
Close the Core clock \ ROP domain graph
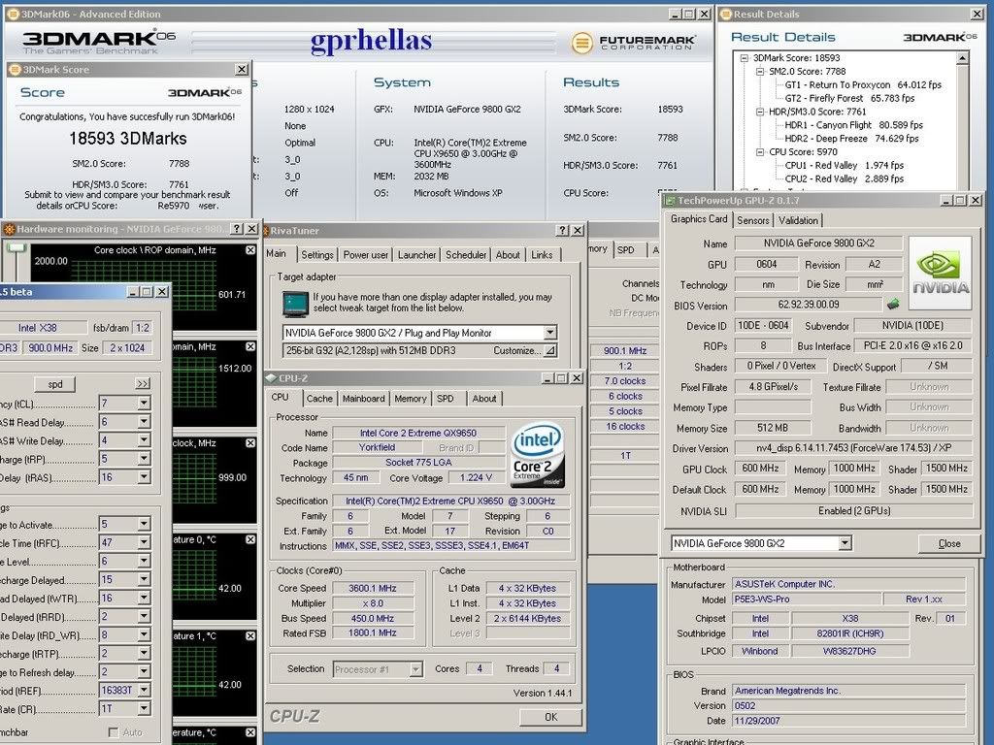(250, 250)
